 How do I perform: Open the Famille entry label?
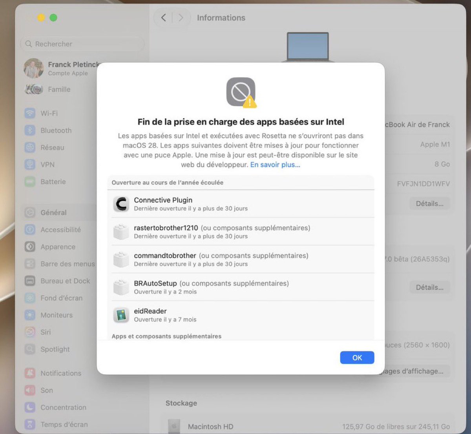coord(59,89)
